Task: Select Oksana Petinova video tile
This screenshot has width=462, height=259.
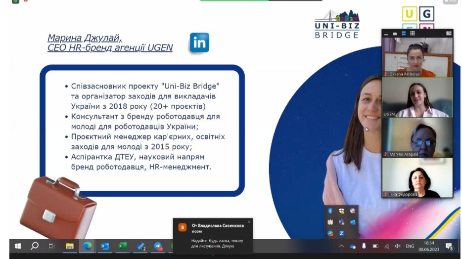Action: [417, 57]
